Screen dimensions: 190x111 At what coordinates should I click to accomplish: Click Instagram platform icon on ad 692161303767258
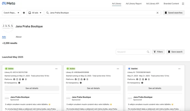click(17, 79)
